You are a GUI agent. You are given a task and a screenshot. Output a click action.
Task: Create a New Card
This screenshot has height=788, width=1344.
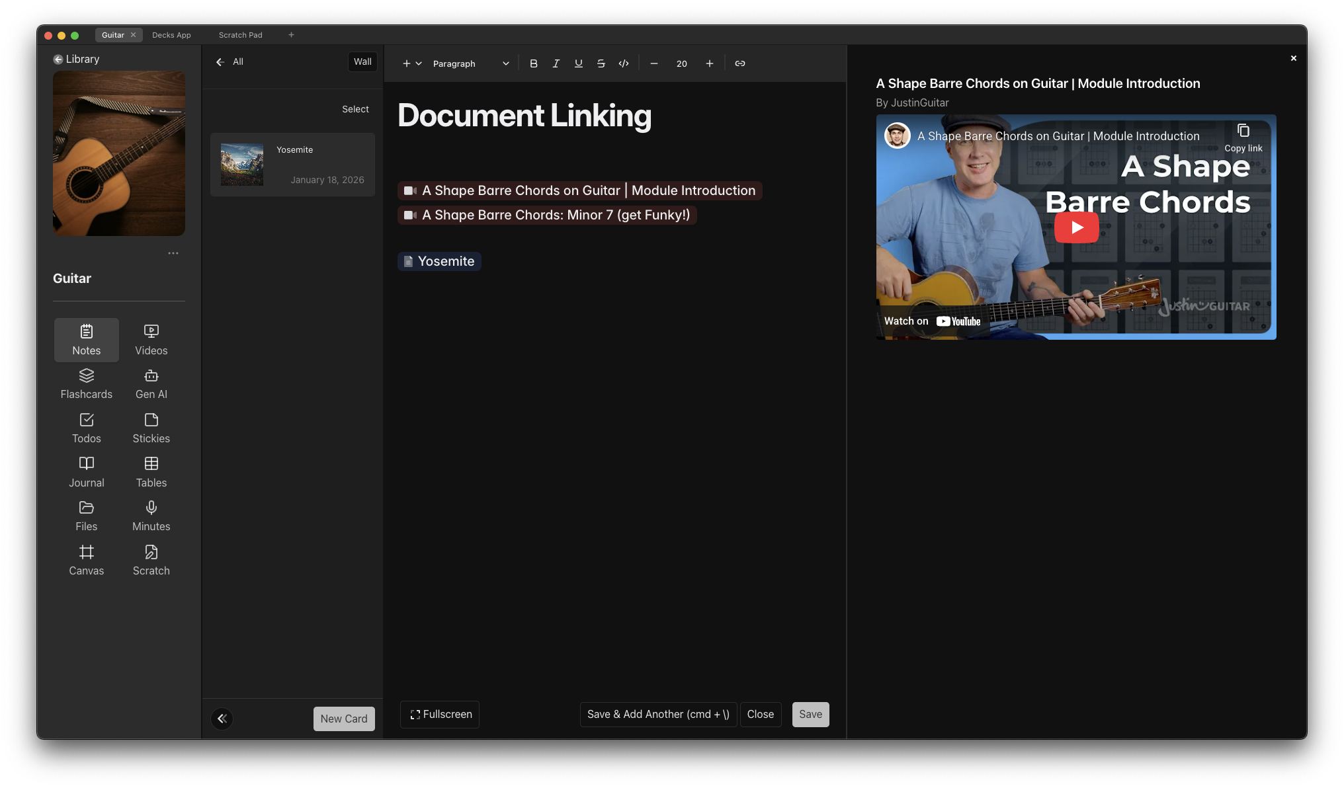click(x=344, y=719)
